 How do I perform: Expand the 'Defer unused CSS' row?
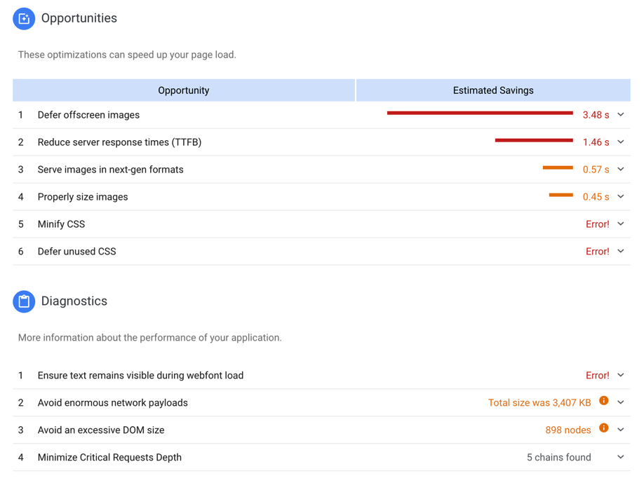pos(620,251)
